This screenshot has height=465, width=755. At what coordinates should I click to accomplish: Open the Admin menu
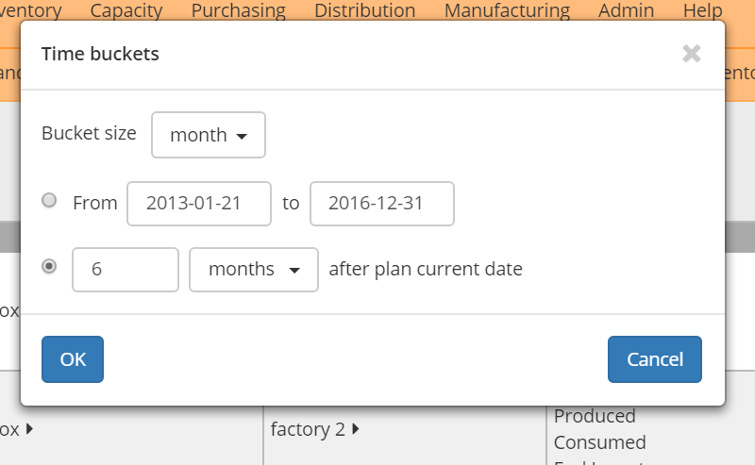point(626,11)
